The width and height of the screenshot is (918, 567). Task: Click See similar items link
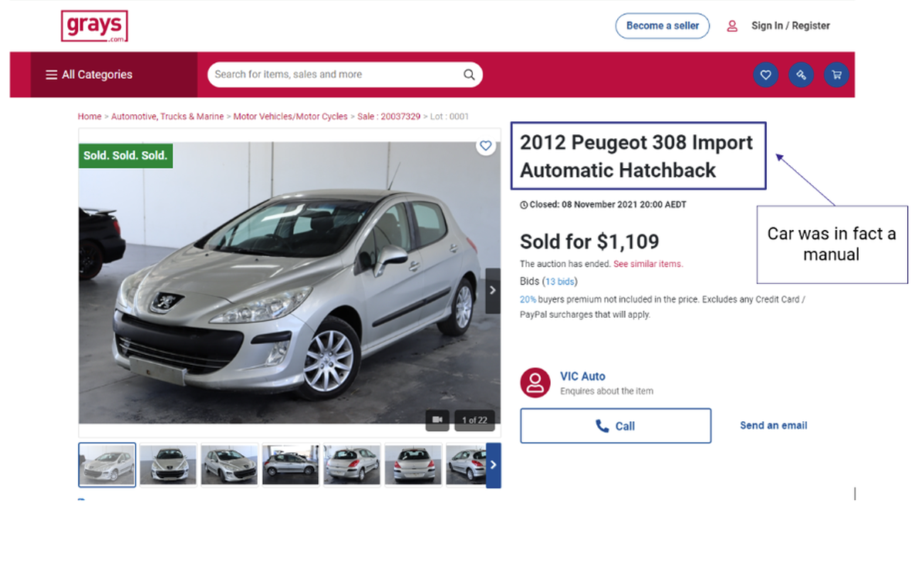[x=648, y=264]
